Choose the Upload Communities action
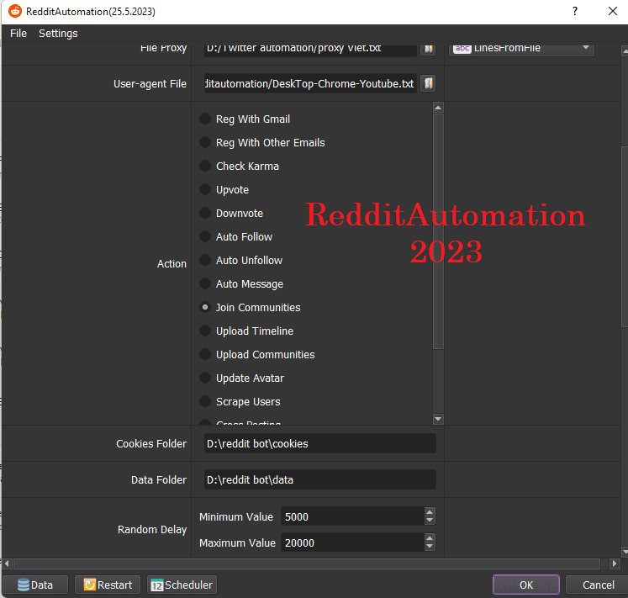The height and width of the screenshot is (598, 628). tap(205, 354)
